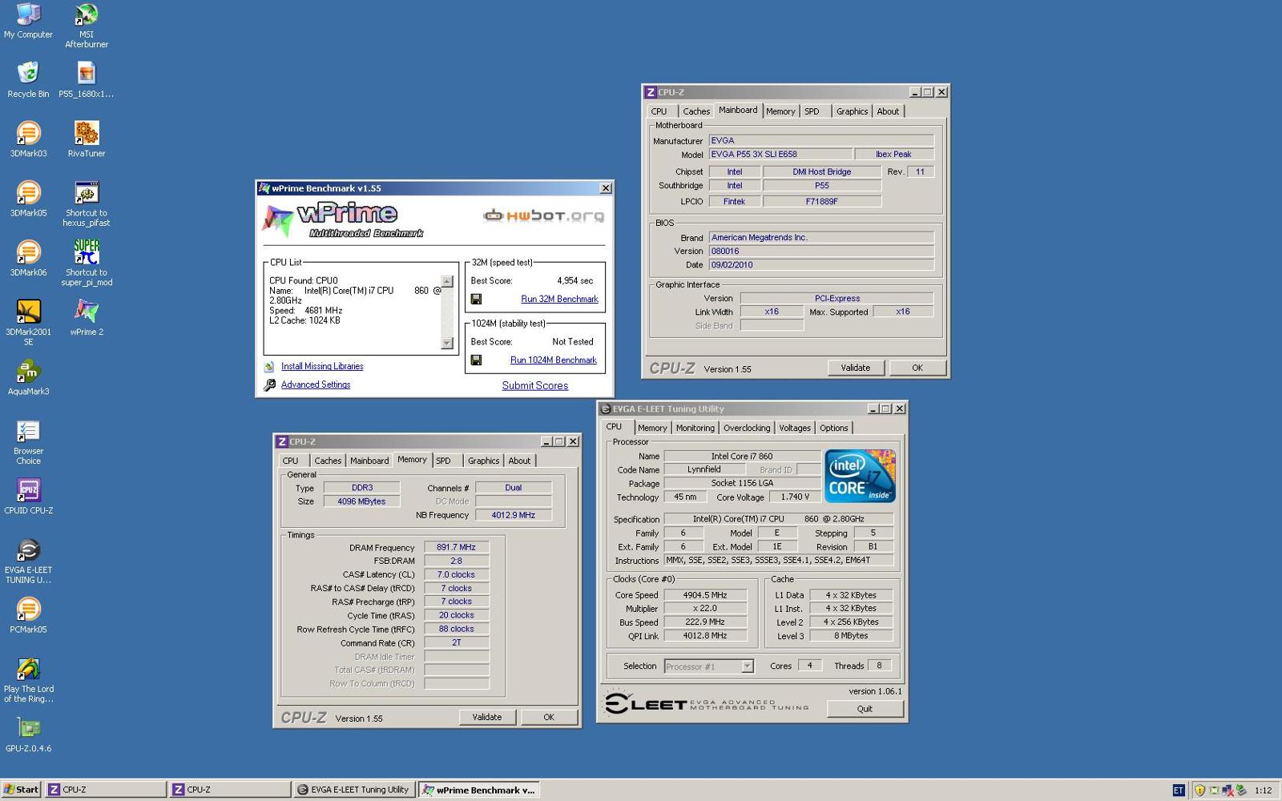Image resolution: width=1282 pixels, height=801 pixels.
Task: Click Validate in the Mainboard CPU-Z window
Action: click(855, 368)
